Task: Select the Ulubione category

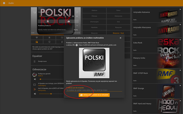Action: pos(94,10)
